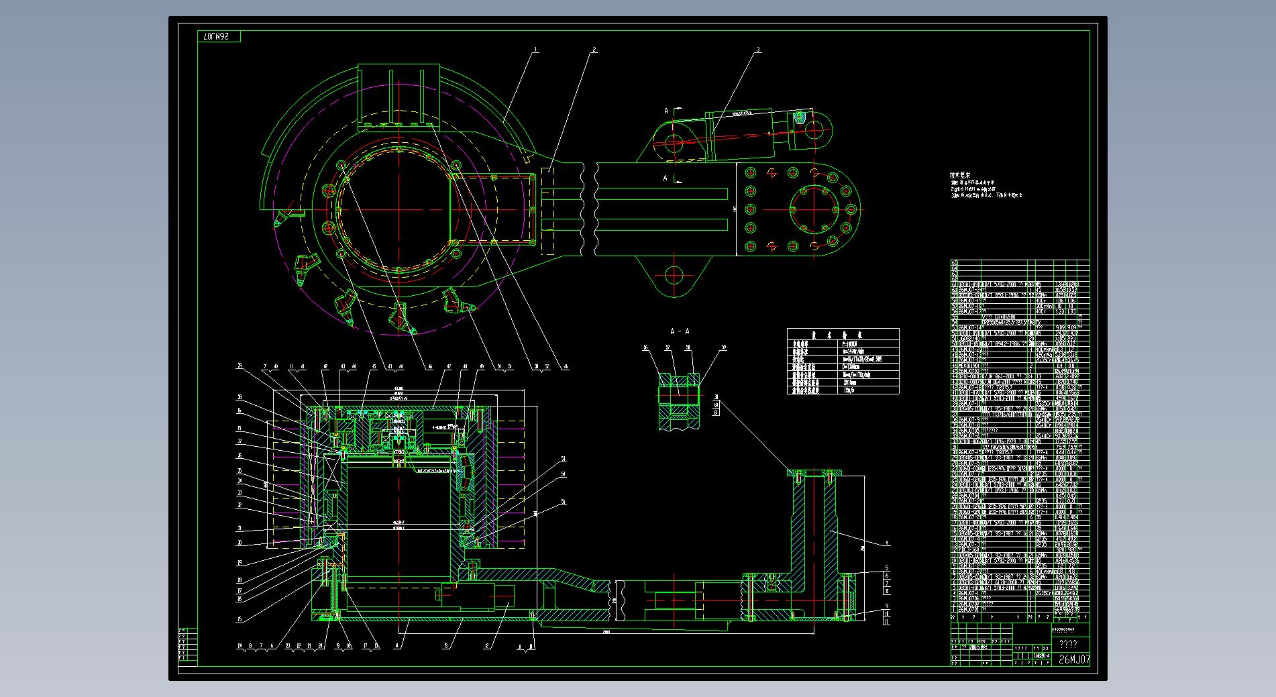Click the square cavity in the lower section view
Screen dimensions: 1276x697
pyautogui.click(x=398, y=523)
